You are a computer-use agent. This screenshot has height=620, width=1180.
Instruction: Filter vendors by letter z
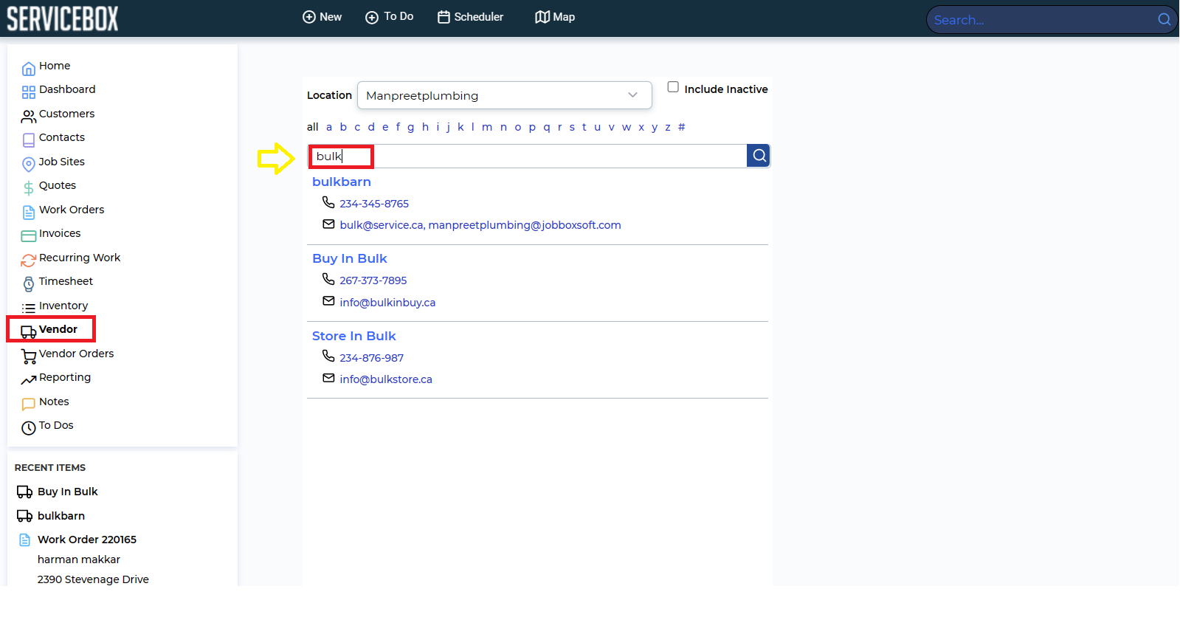668,127
